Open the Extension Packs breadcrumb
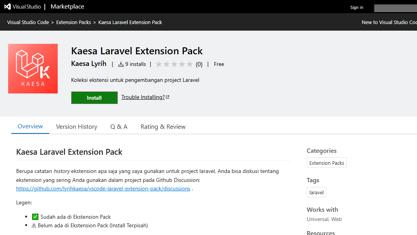 pos(74,22)
